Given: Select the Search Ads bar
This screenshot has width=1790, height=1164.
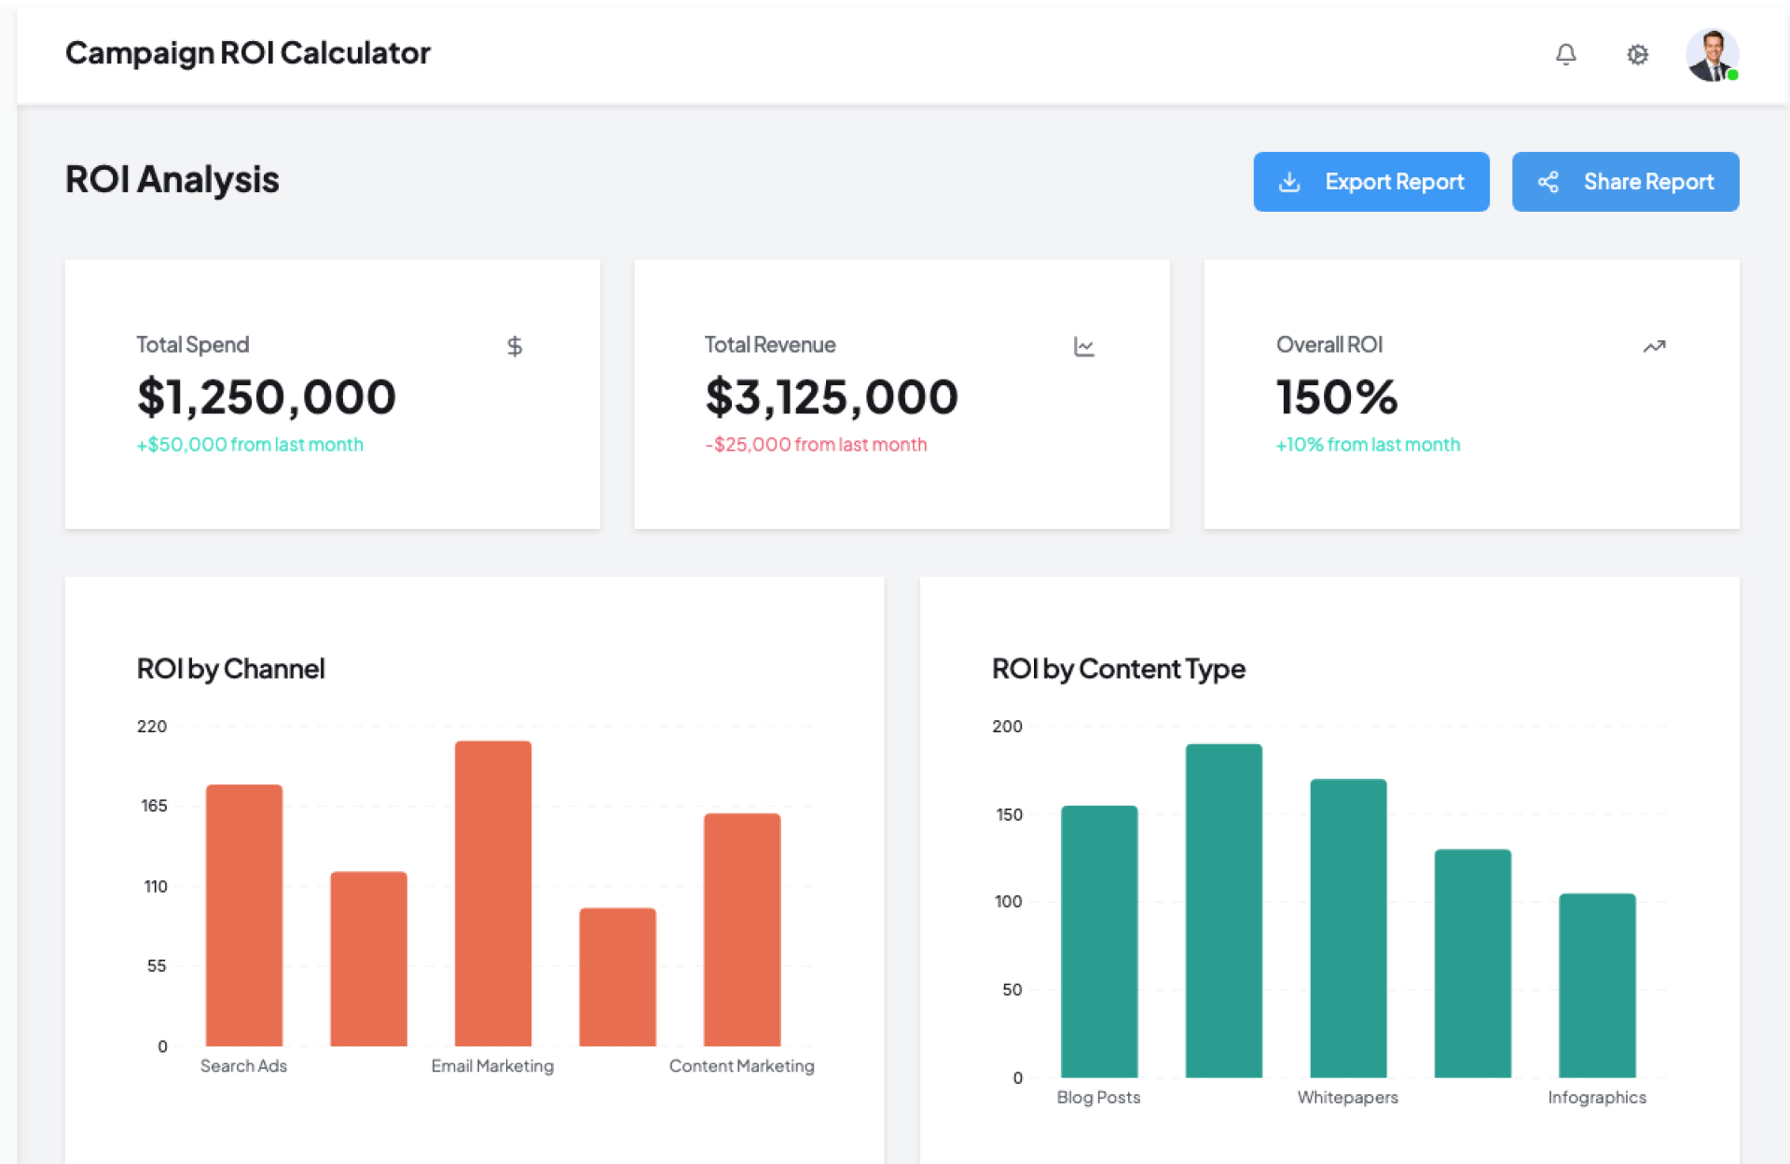Looking at the screenshot, I should pyautogui.click(x=244, y=914).
